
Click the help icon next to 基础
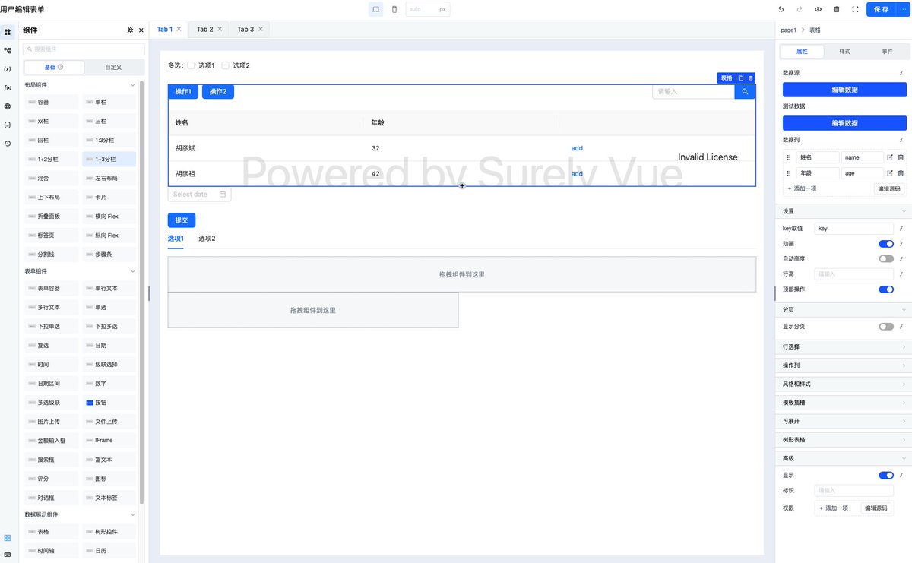coord(61,67)
